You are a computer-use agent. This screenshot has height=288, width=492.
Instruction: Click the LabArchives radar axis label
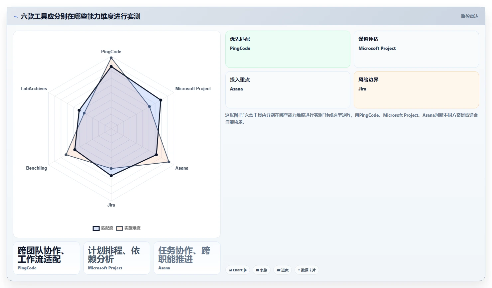tap(34, 88)
